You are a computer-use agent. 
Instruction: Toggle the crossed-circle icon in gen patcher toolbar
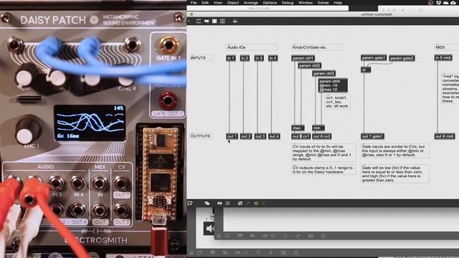[240, 203]
